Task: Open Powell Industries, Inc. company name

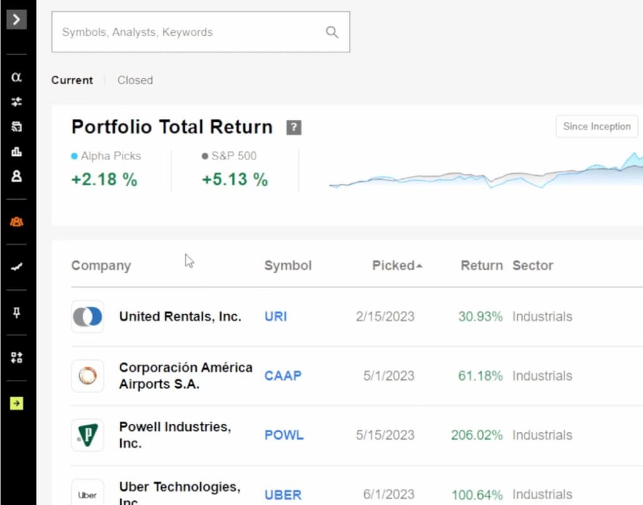Action: [x=175, y=435]
